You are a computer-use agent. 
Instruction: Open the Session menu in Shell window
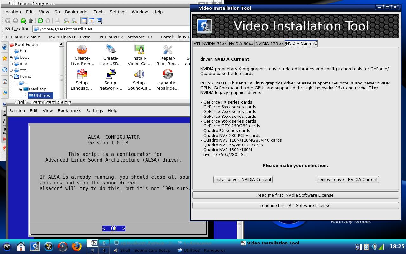[17, 110]
